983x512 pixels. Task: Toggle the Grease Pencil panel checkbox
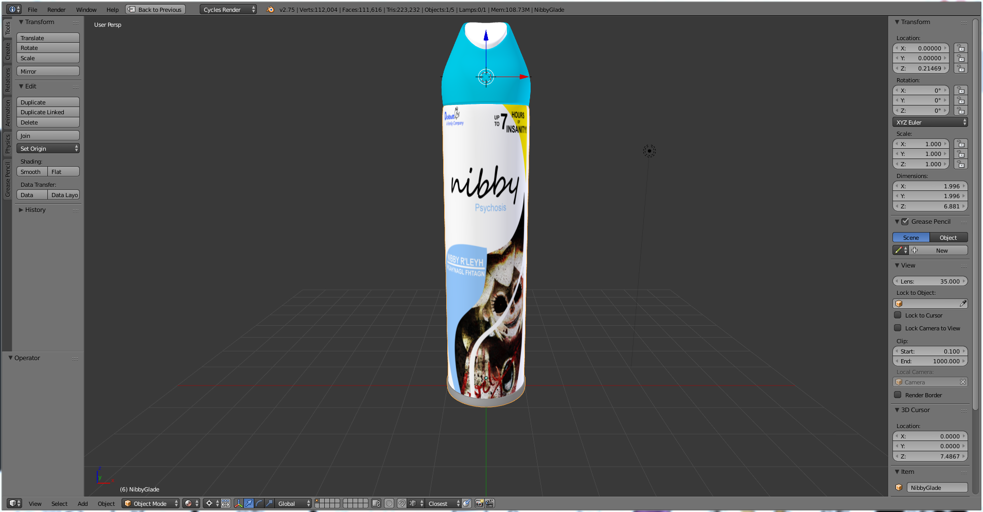(905, 222)
